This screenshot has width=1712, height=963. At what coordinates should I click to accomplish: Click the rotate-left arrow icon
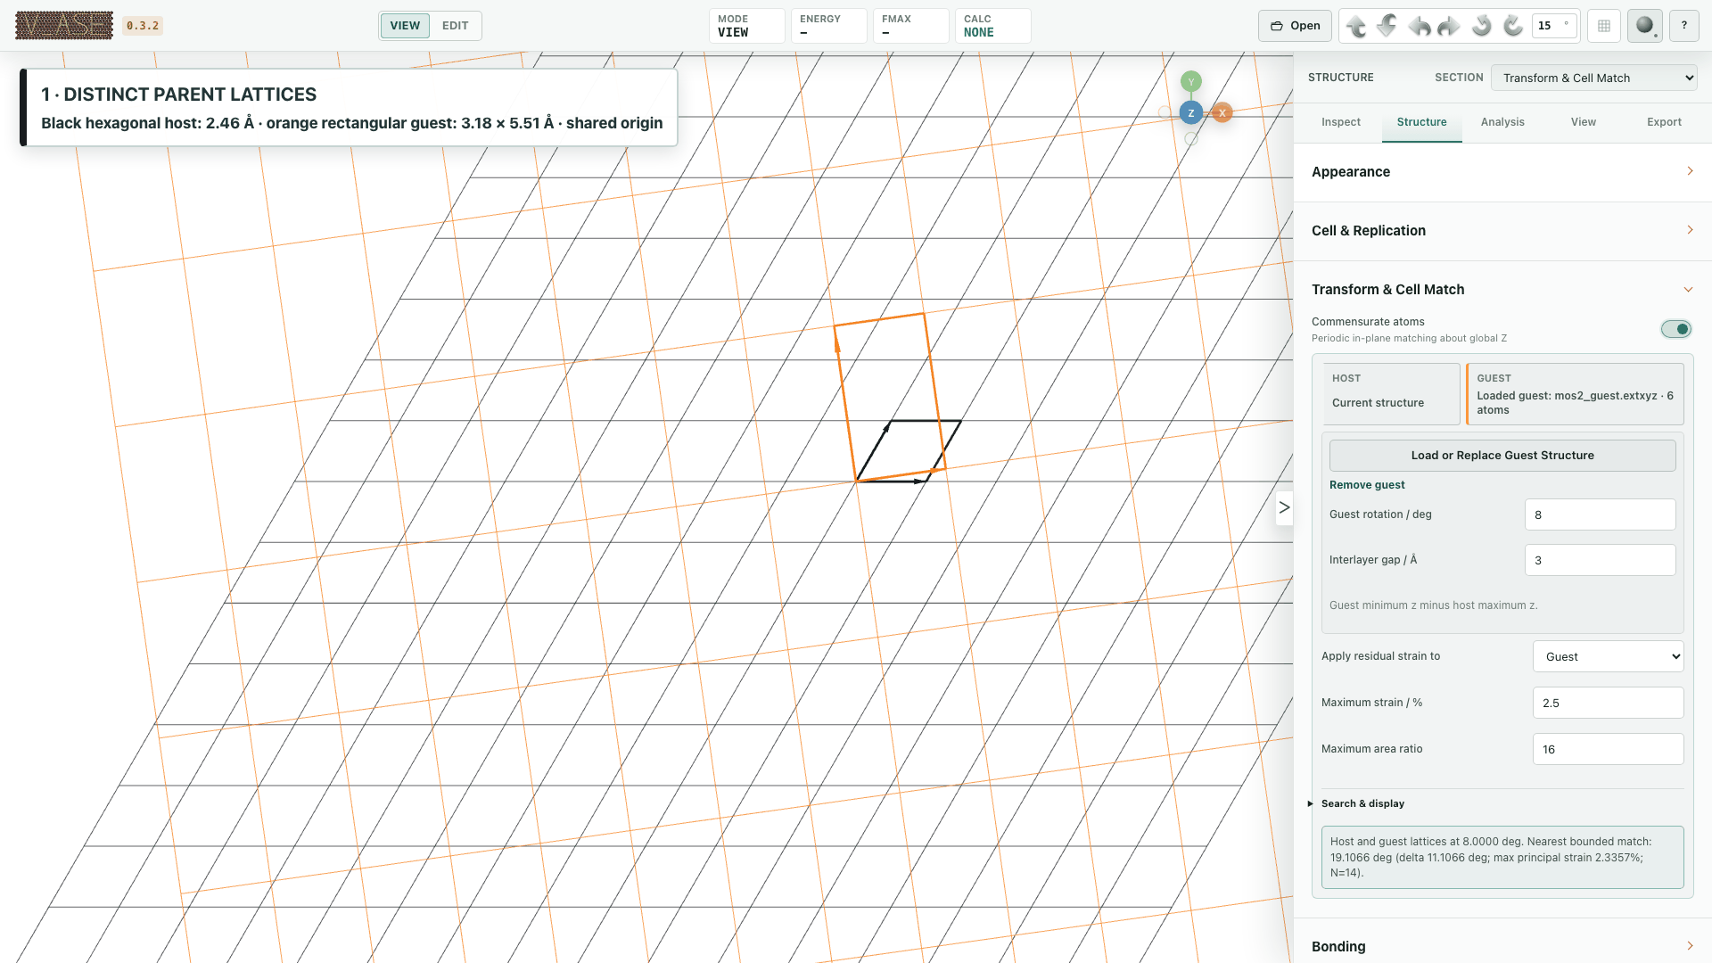pos(1419,26)
